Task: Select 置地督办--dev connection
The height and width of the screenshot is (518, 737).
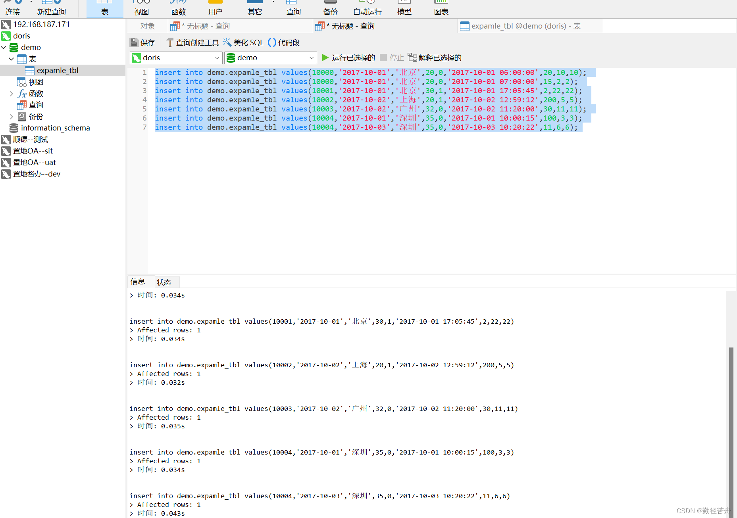Action: point(37,174)
